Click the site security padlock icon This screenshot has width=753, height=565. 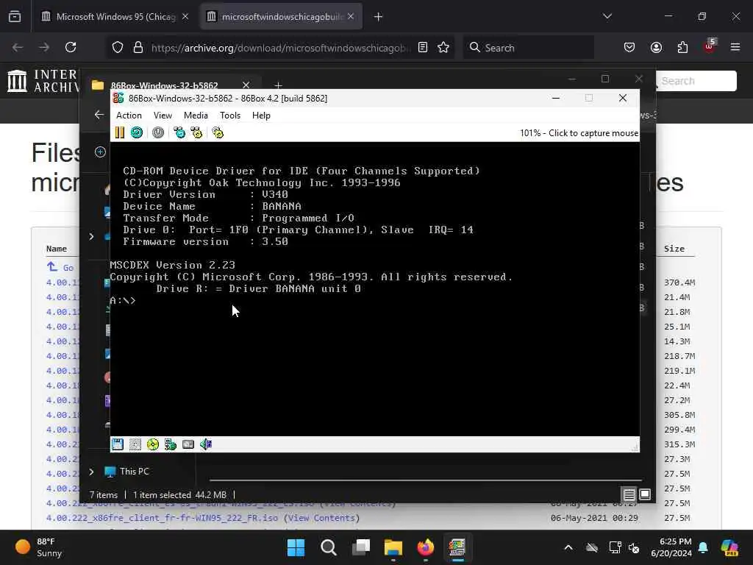coord(138,48)
